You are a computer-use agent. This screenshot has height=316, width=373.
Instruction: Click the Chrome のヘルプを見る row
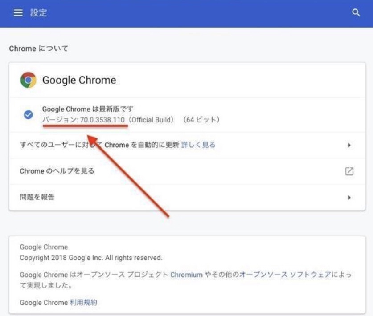click(x=187, y=171)
